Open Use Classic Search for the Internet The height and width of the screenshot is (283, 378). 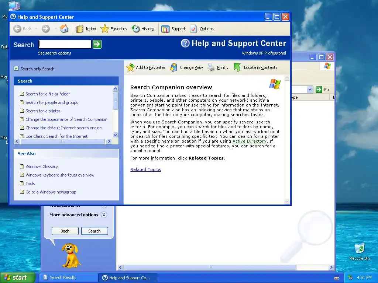click(x=56, y=136)
